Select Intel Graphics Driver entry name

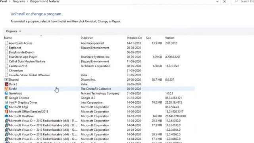coord(23,102)
